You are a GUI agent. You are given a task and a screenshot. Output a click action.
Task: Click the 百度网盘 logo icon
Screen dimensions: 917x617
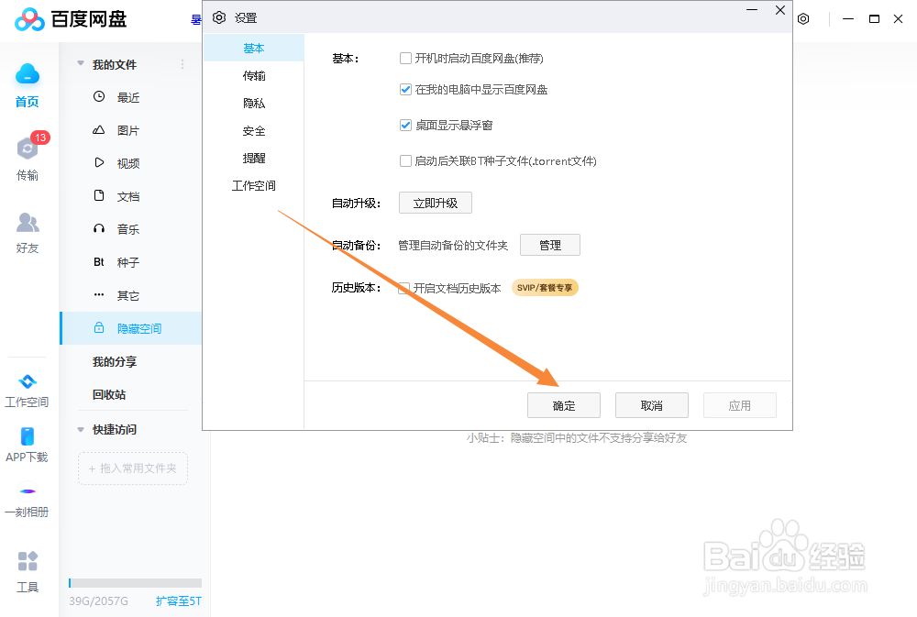point(29,19)
